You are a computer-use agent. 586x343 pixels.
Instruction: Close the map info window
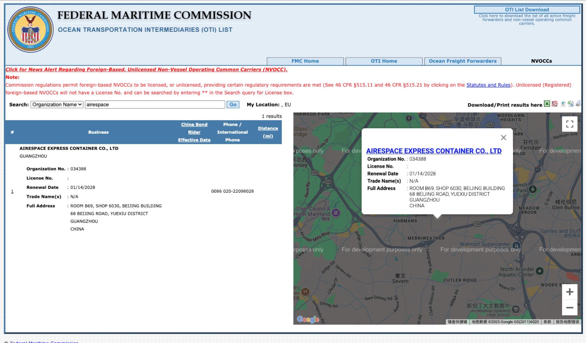504,138
